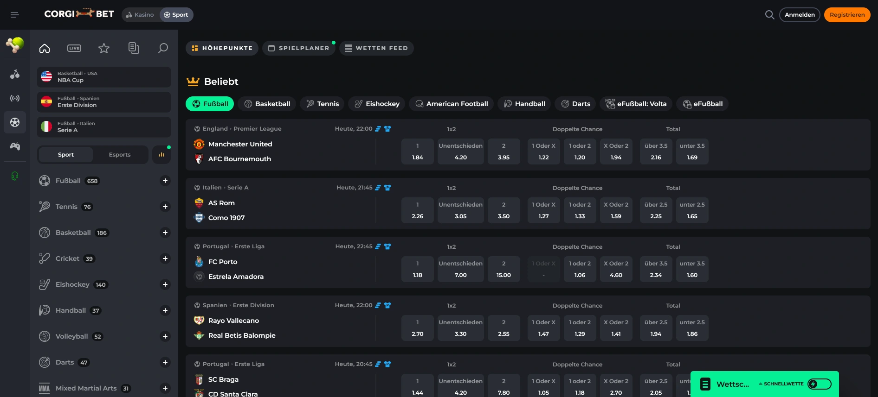Click the tennis ball bone logo icon
This screenshot has height=397, width=878.
15,45
